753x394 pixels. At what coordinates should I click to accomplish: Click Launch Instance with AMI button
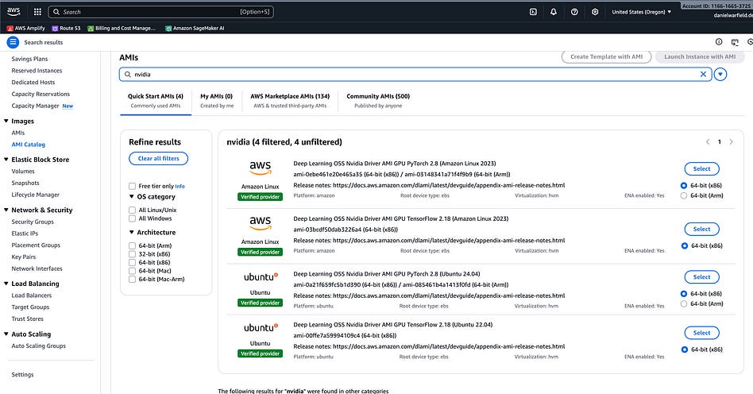(700, 56)
